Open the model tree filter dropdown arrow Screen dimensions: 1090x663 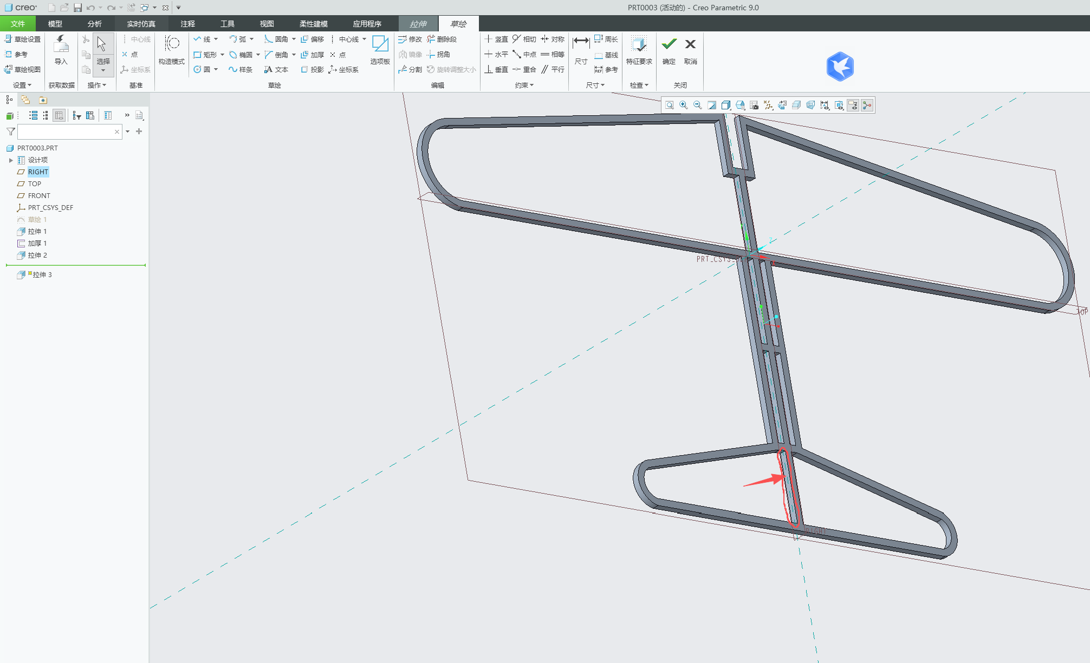(x=128, y=132)
